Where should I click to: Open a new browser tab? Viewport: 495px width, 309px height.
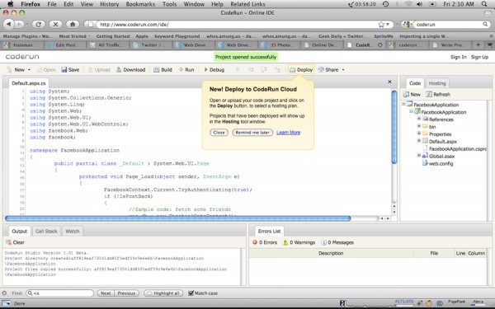pyautogui.click(x=478, y=45)
